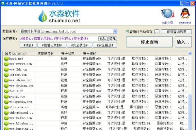Click 安全指数:4 in sina.com.cn row
The width and height of the screenshot is (196, 130).
[x=90, y=107]
